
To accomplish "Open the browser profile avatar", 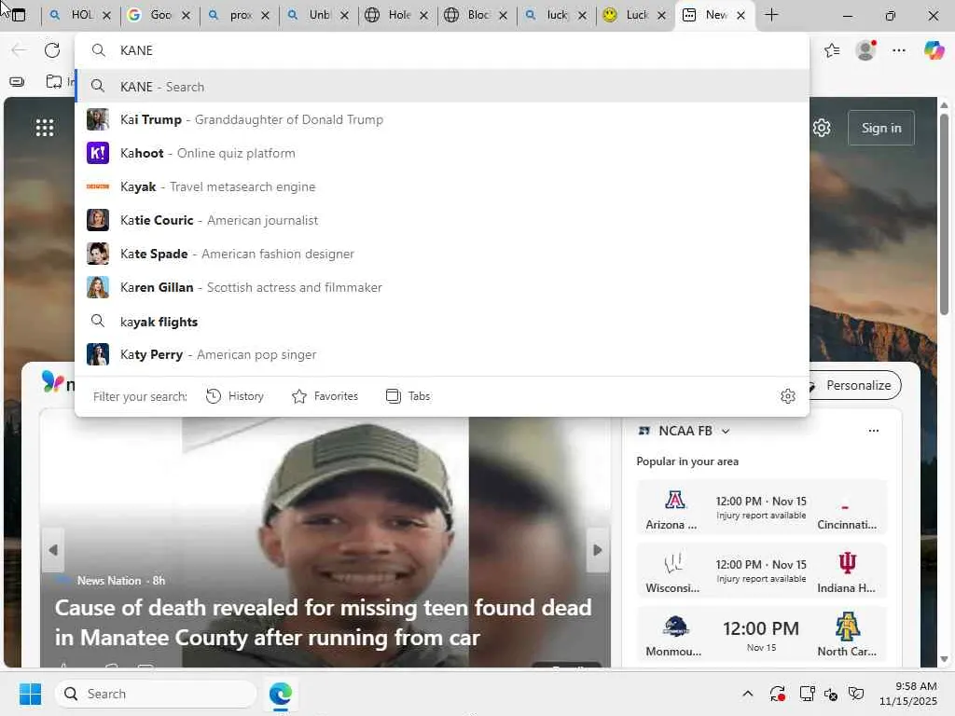I will [865, 50].
